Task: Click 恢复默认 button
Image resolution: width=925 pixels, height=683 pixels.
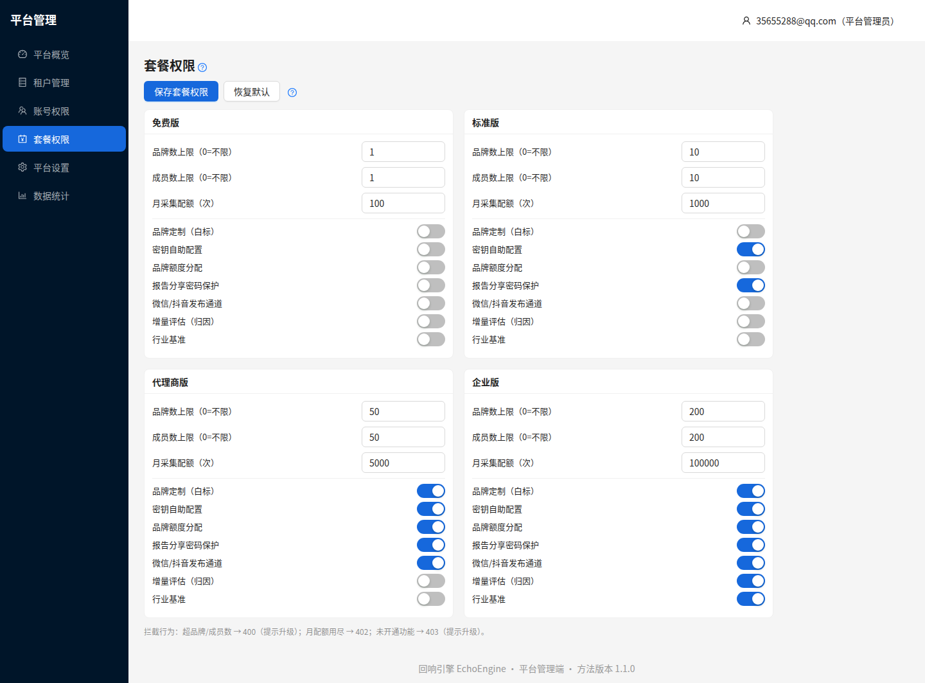Action: (x=252, y=91)
